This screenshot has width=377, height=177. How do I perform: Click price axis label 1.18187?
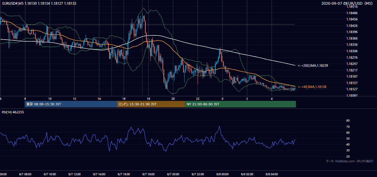(352, 76)
